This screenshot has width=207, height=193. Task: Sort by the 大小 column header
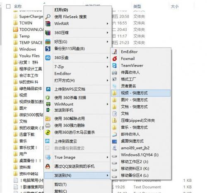tap(175, 6)
